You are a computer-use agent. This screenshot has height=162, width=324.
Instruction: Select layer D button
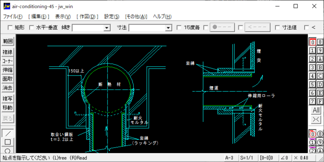[x=320, y=84]
